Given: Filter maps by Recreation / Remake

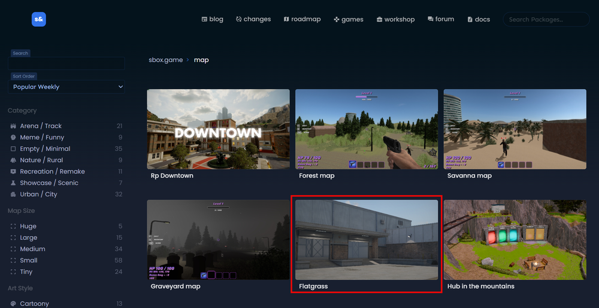Looking at the screenshot, I should point(66,172).
